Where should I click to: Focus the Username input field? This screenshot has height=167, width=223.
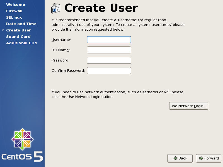pos(109,40)
